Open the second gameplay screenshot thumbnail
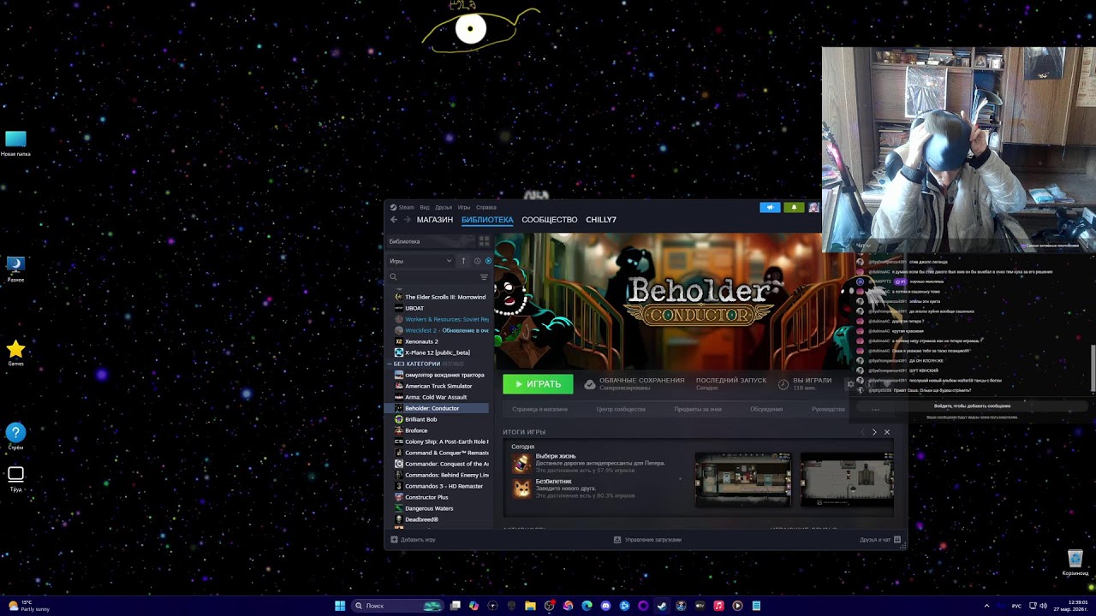Viewport: 1096px width, 616px height. click(847, 480)
